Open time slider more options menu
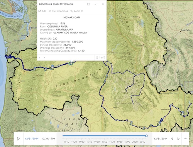Screen dimensions: 193x147 pos(185,139)
